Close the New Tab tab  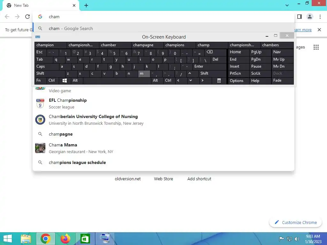coord(74,5)
